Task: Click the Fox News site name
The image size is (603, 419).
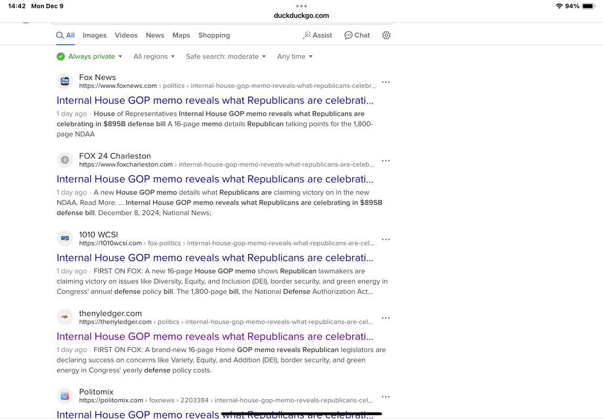Action: click(97, 78)
